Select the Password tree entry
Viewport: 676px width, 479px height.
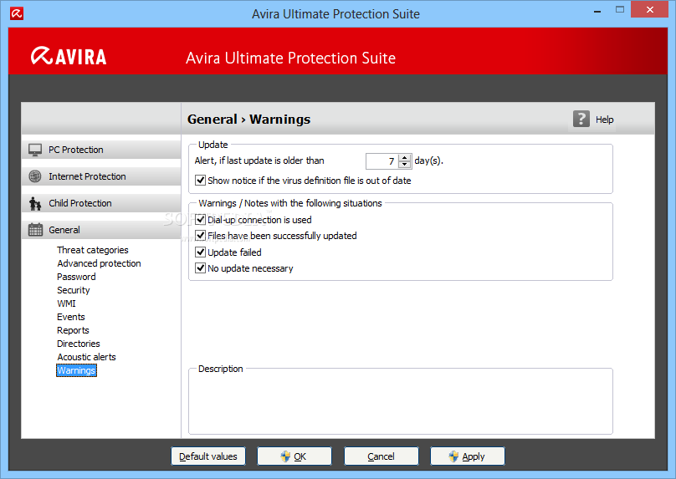pos(76,277)
